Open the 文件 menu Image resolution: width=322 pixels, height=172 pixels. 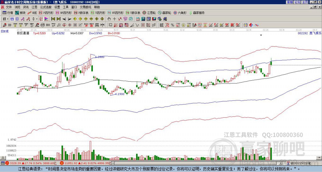pyautogui.click(x=9, y=7)
